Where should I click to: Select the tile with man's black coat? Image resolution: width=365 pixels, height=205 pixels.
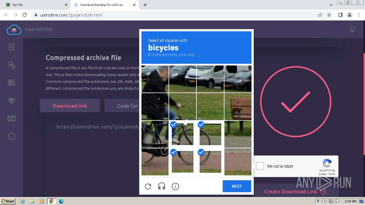[155, 106]
